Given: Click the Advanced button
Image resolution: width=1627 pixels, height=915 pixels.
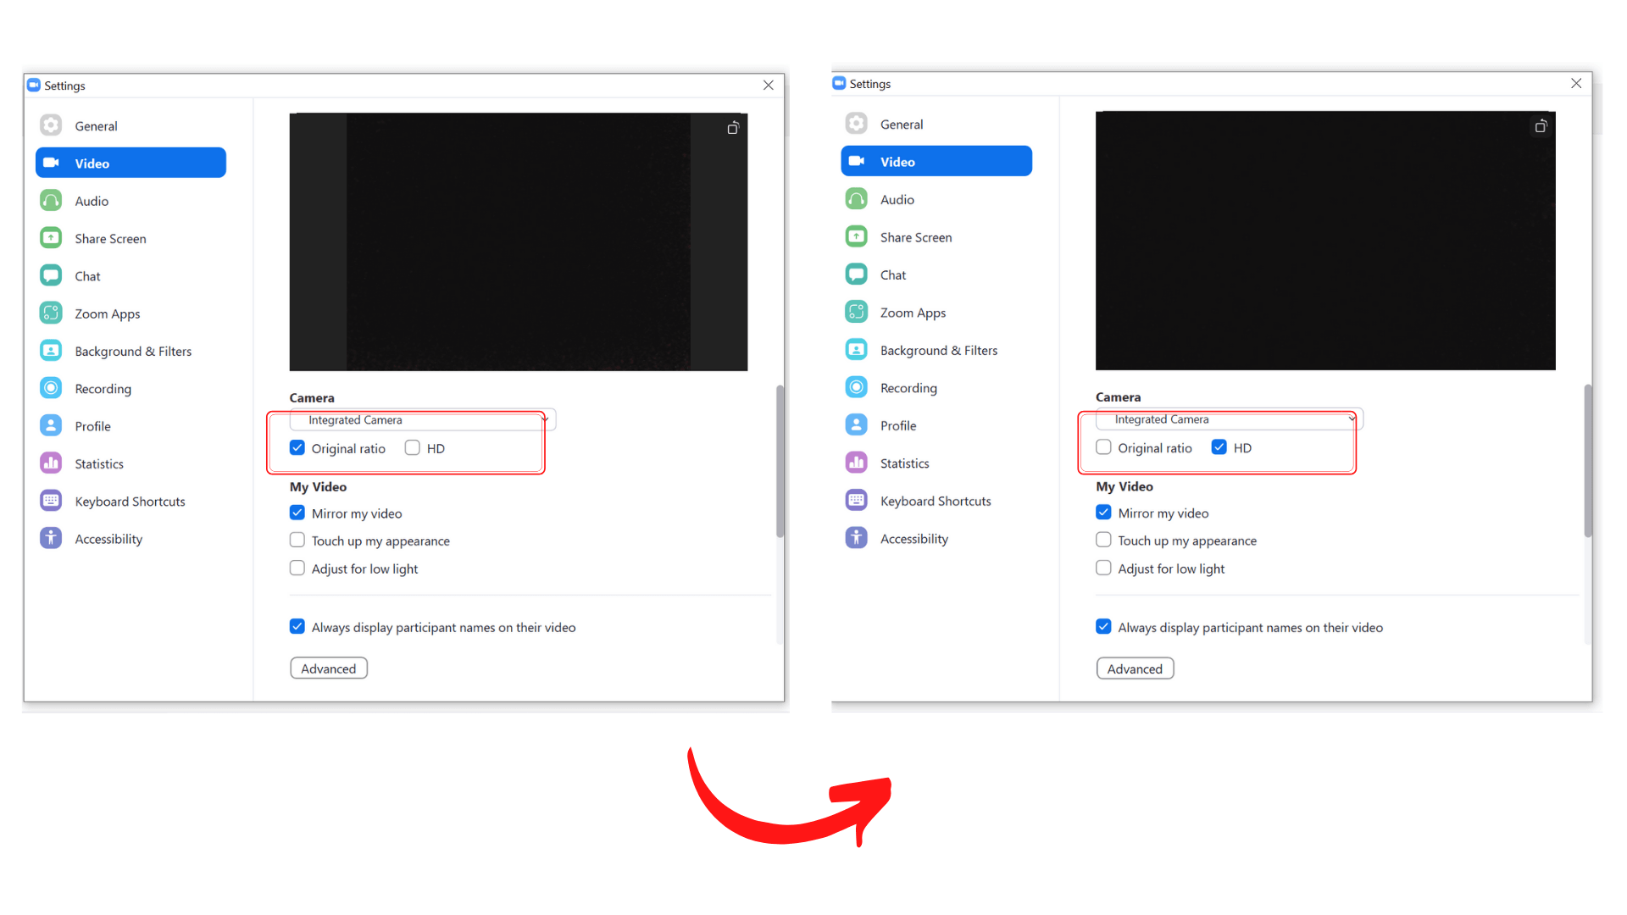Looking at the screenshot, I should coord(328,668).
